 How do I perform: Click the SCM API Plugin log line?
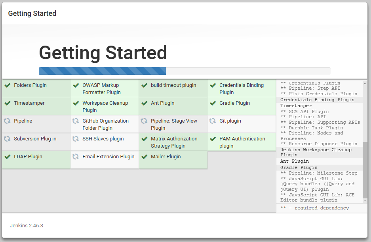pos(304,111)
